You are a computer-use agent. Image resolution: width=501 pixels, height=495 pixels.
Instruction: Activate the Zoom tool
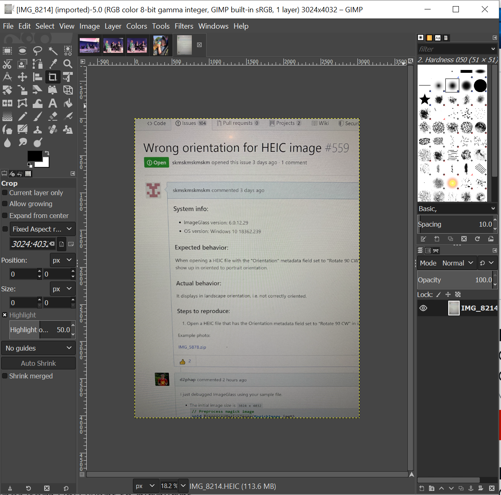tap(67, 64)
